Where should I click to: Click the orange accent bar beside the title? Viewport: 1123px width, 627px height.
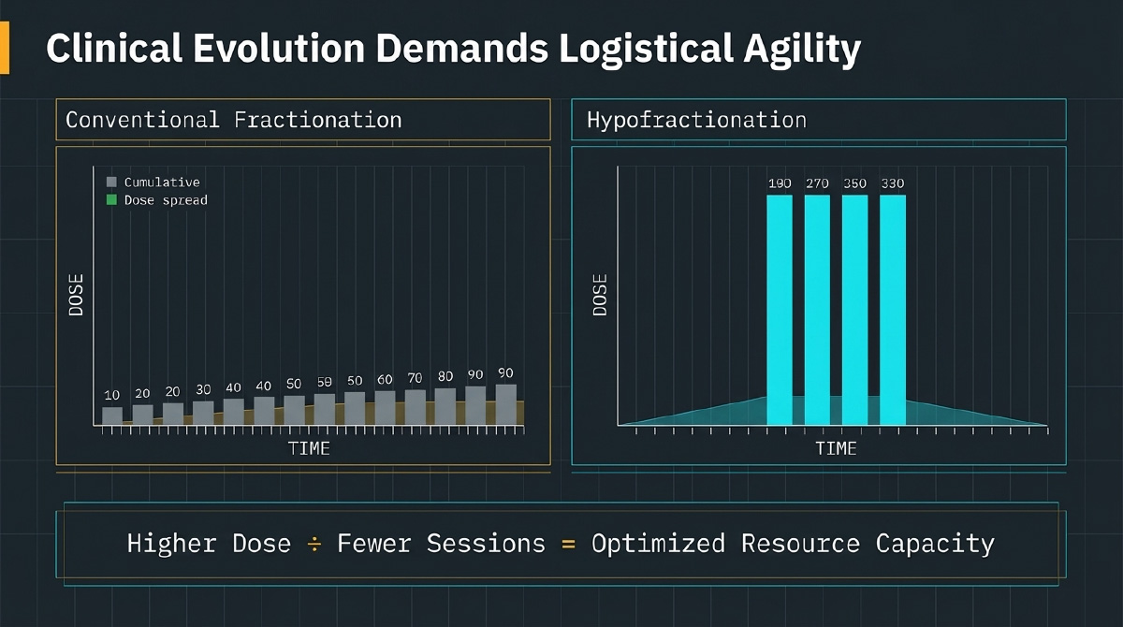(4, 47)
